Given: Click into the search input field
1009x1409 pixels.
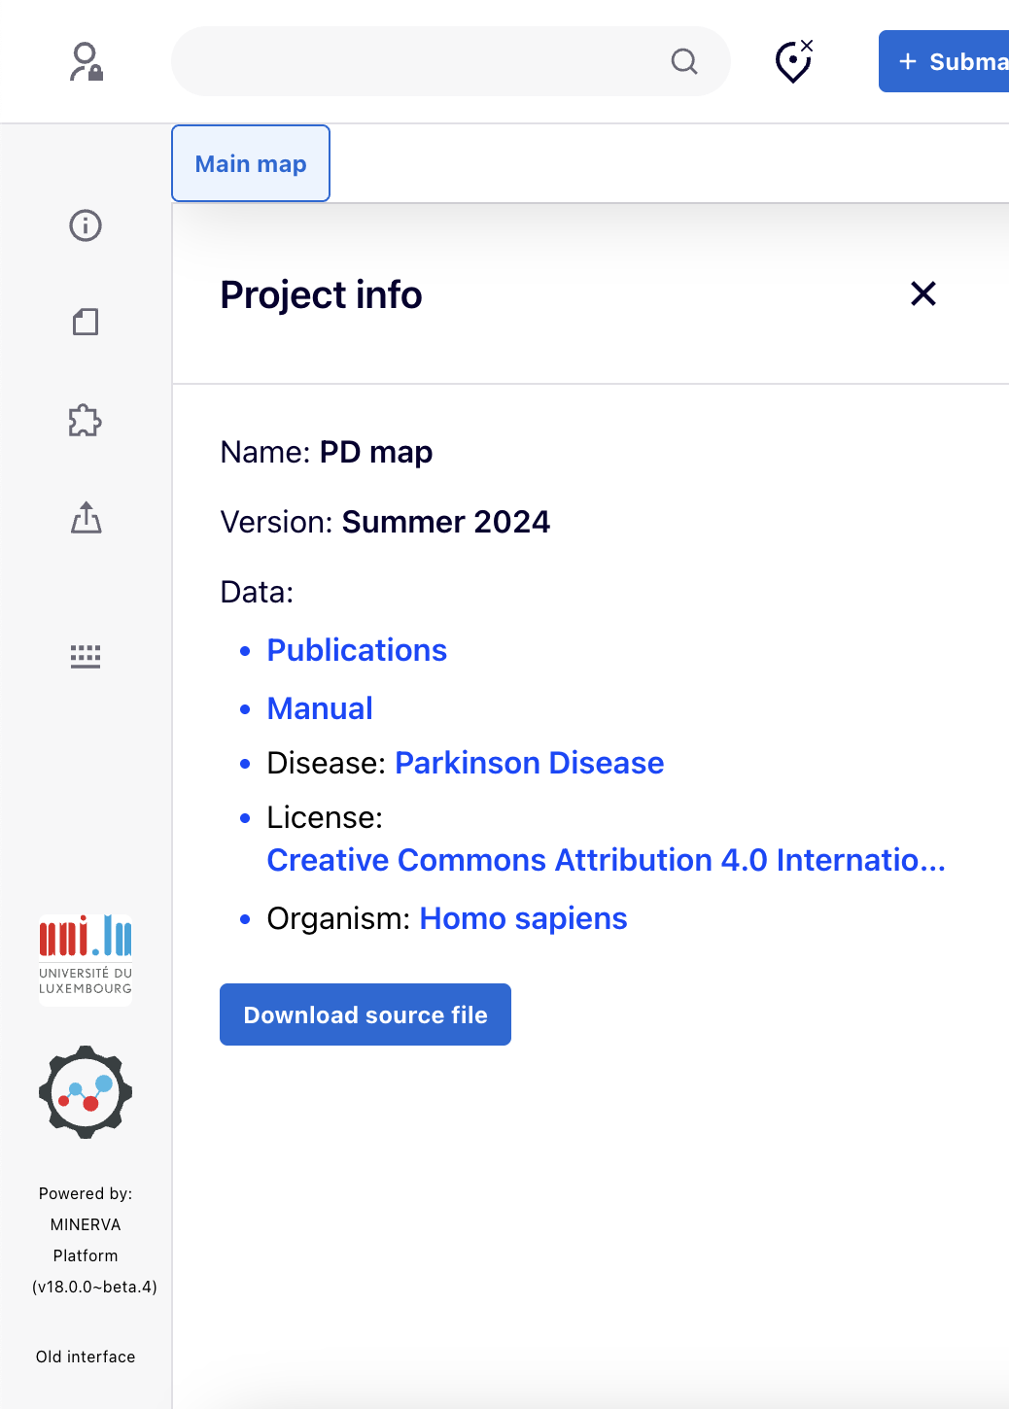Looking at the screenshot, I should tap(418, 61).
